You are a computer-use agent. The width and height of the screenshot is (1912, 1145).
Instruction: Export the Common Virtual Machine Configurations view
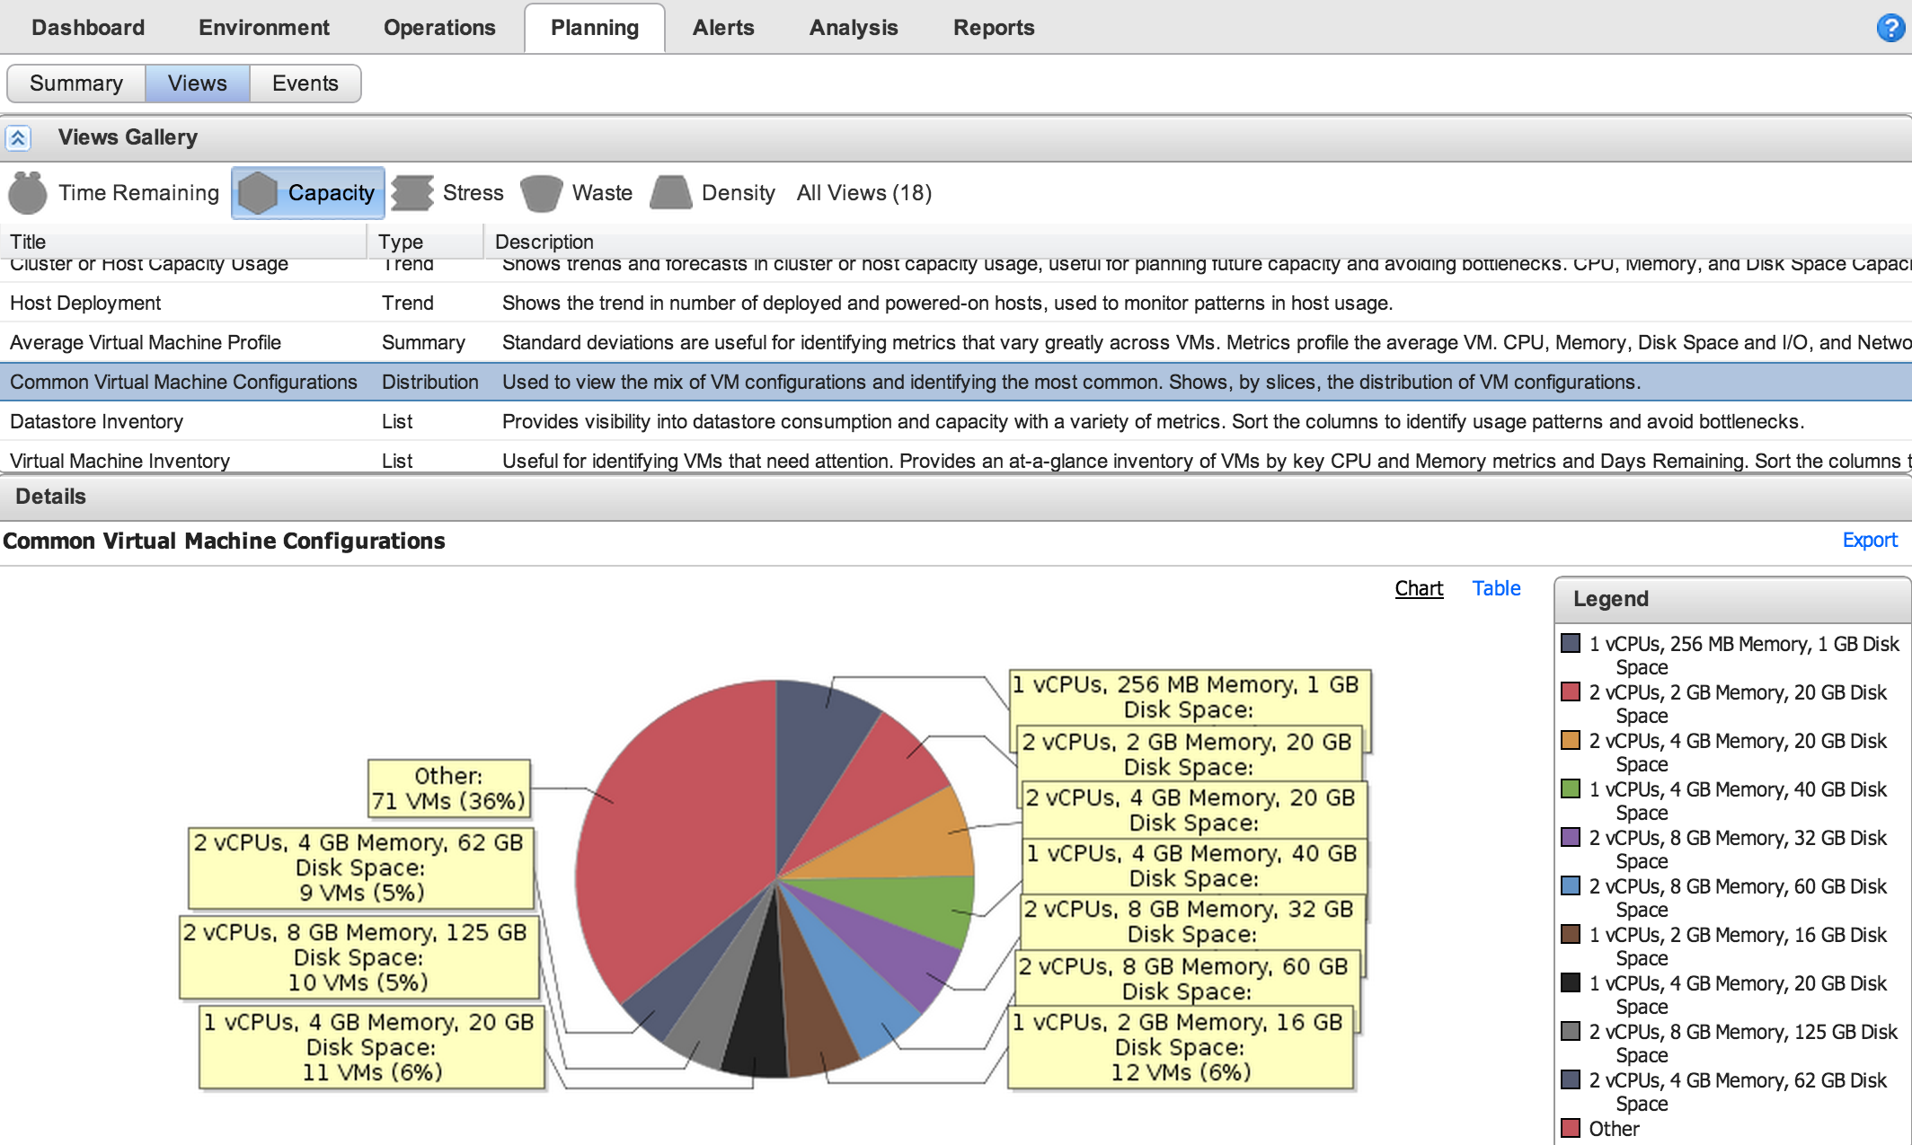tap(1869, 540)
